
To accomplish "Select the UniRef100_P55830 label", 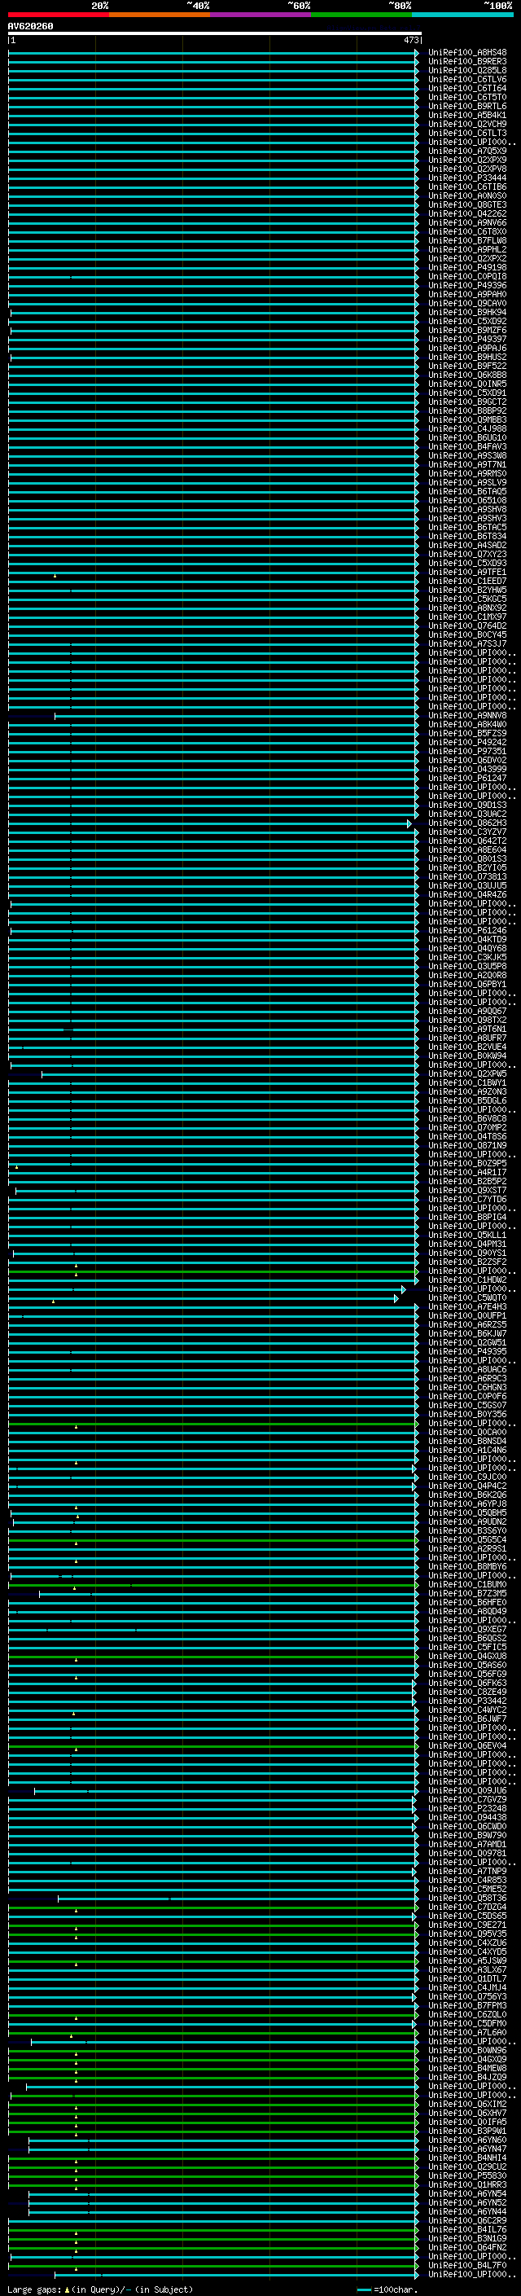I will [x=467, y=2176].
